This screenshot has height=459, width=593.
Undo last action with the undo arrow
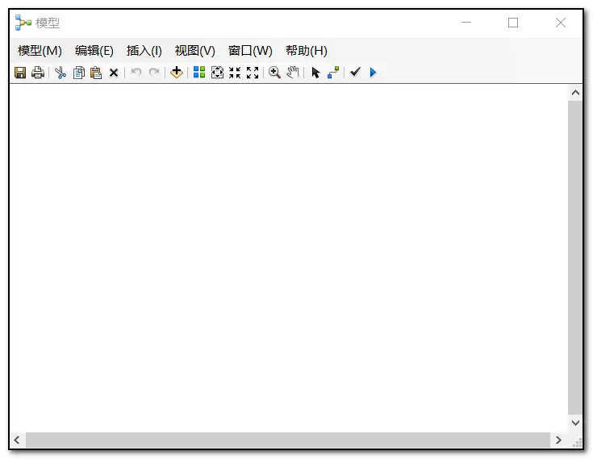(x=136, y=72)
